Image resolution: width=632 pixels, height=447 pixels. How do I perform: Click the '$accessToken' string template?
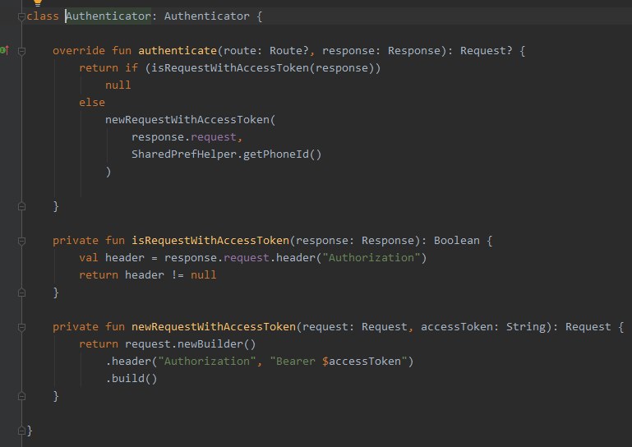coord(362,362)
